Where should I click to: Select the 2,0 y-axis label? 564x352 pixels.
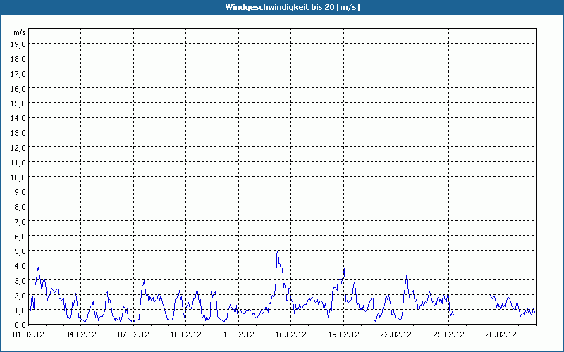pos(20,296)
